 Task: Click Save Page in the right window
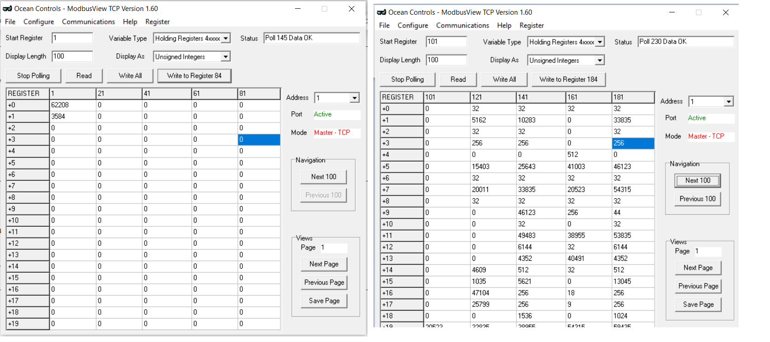[x=698, y=304]
